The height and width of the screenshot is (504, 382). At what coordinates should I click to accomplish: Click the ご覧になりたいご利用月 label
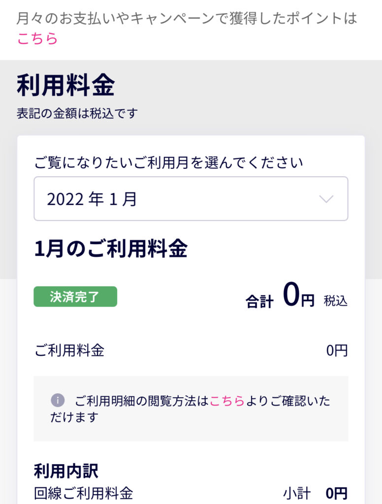click(168, 162)
